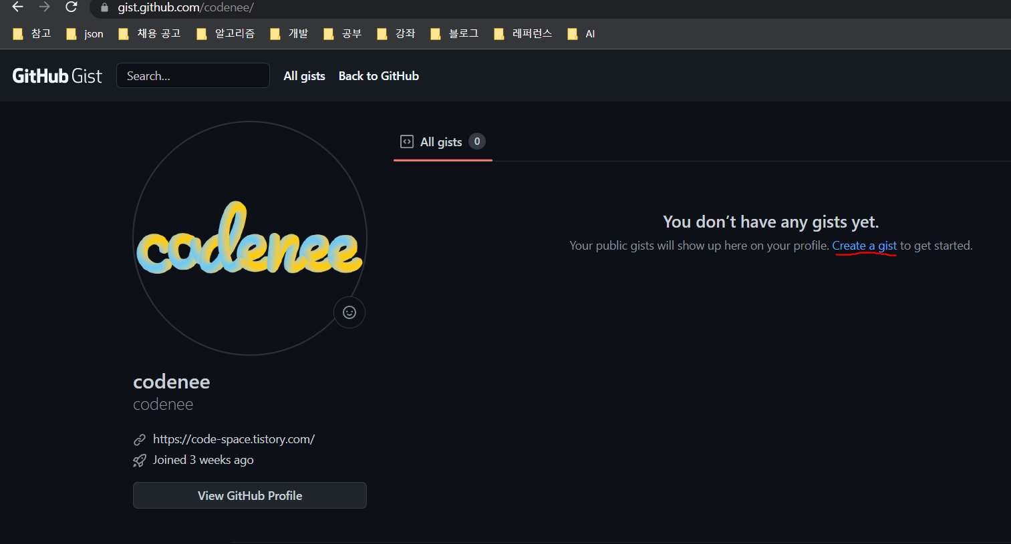The height and width of the screenshot is (544, 1011).
Task: Click the codenee profile avatar
Action: click(250, 238)
